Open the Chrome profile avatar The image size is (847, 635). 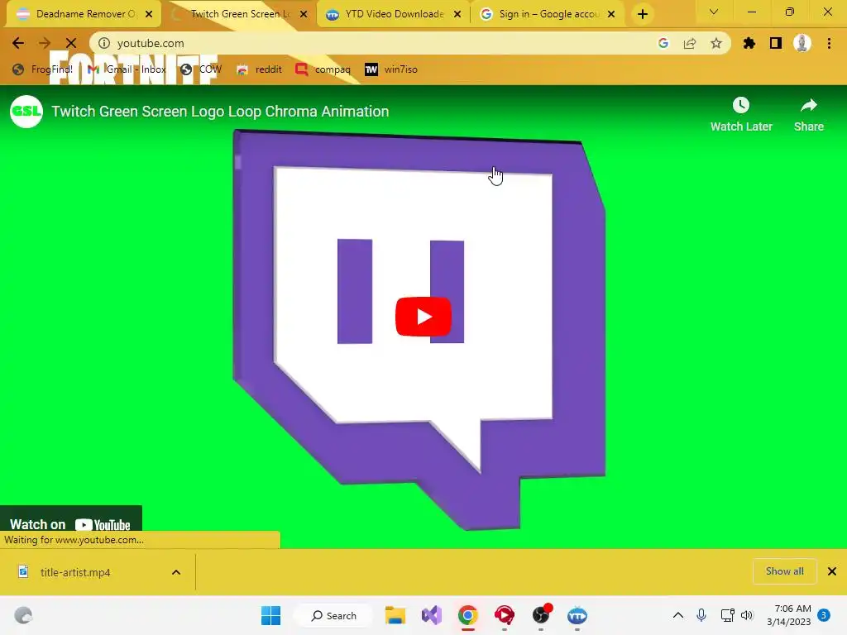[x=802, y=43]
